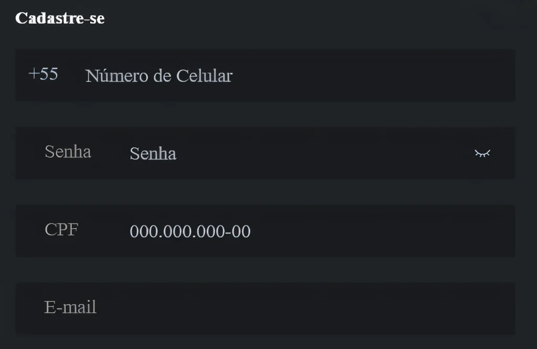Open the country code +55 selector
The width and height of the screenshot is (537, 349).
43,74
